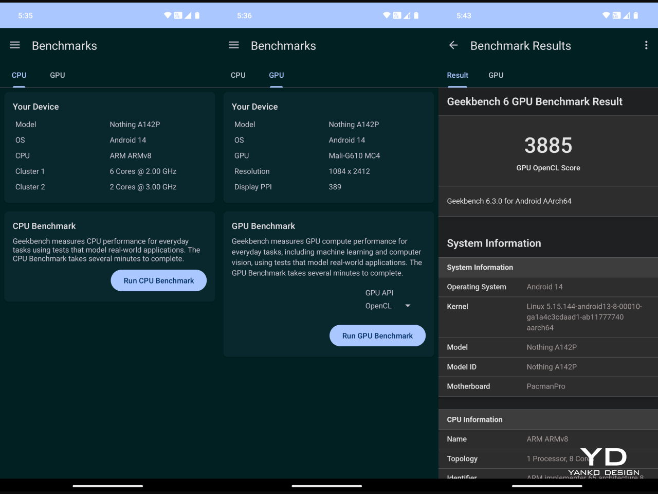The width and height of the screenshot is (658, 494).
Task: Select the Result tab in Benchmark Results
Action: 458,75
